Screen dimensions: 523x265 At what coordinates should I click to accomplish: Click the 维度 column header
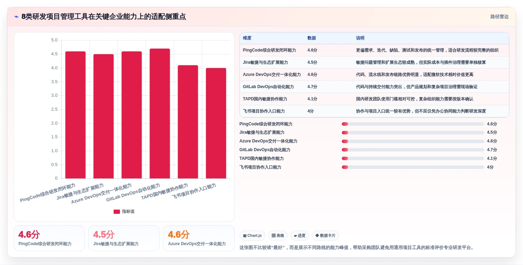coord(247,38)
